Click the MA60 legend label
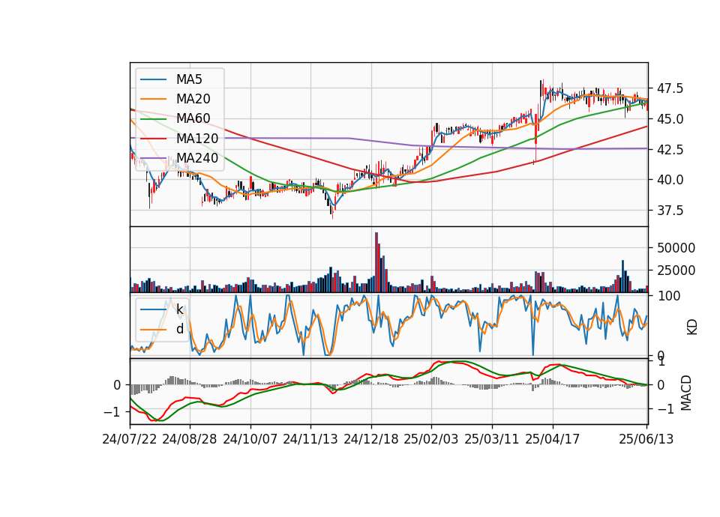The image size is (720, 517). click(x=193, y=119)
